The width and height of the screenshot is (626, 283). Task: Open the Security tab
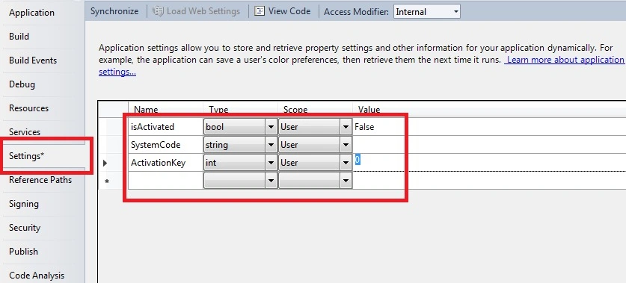(25, 228)
